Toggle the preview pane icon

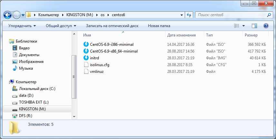[254, 26]
